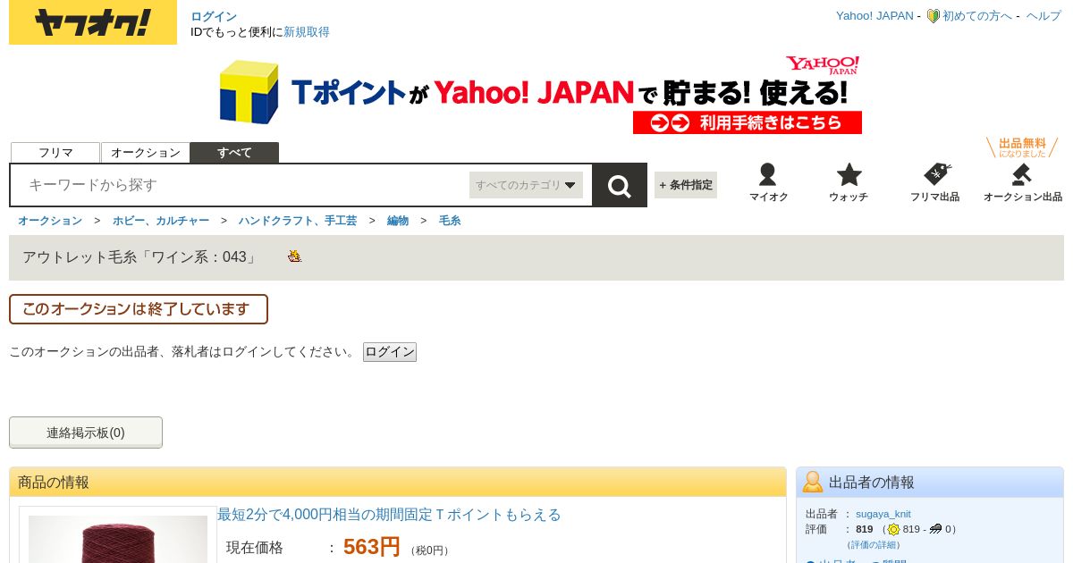
Task: Open マイオク icon
Action: tap(768, 175)
